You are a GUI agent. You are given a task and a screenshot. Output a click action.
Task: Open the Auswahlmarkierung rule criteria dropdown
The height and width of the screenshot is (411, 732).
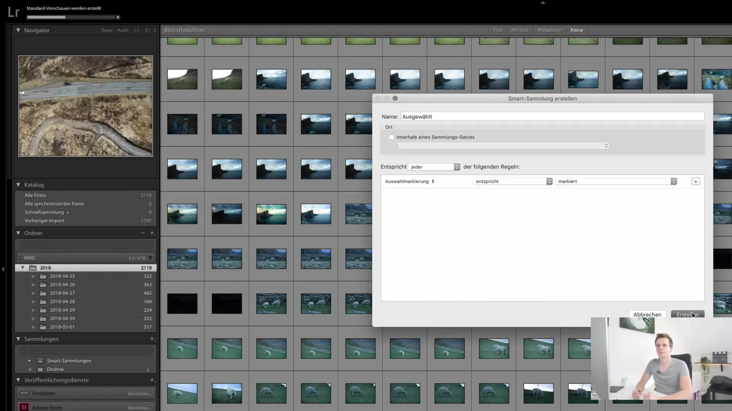[410, 182]
